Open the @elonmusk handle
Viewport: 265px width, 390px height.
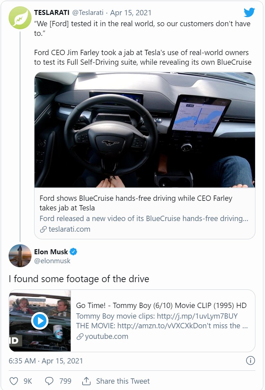point(52,261)
